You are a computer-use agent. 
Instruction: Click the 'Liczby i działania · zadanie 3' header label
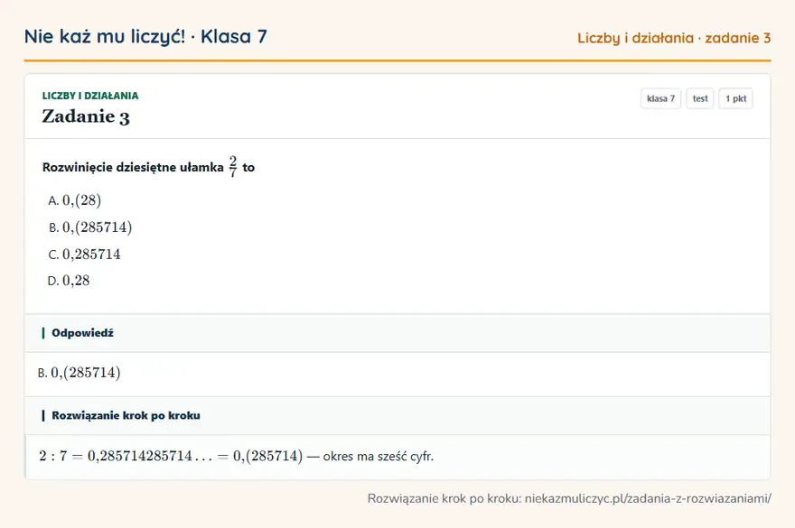click(674, 38)
